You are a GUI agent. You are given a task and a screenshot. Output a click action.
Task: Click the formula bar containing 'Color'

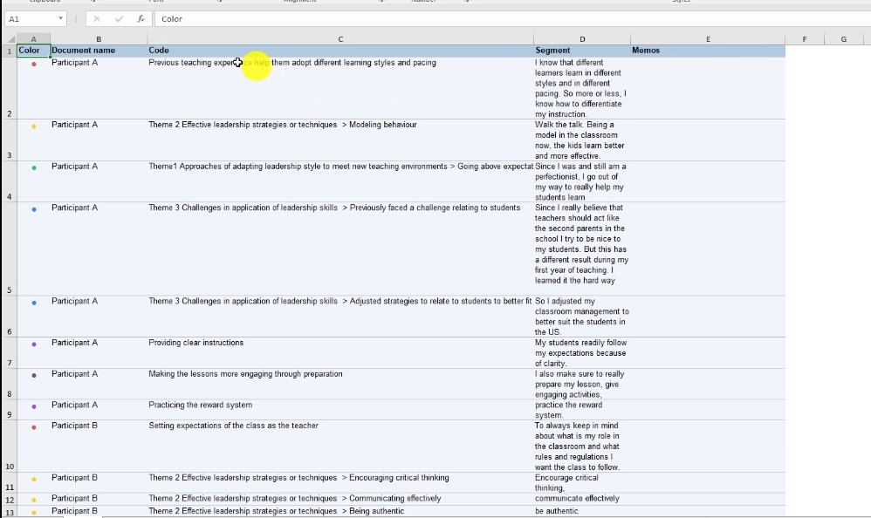coord(506,18)
